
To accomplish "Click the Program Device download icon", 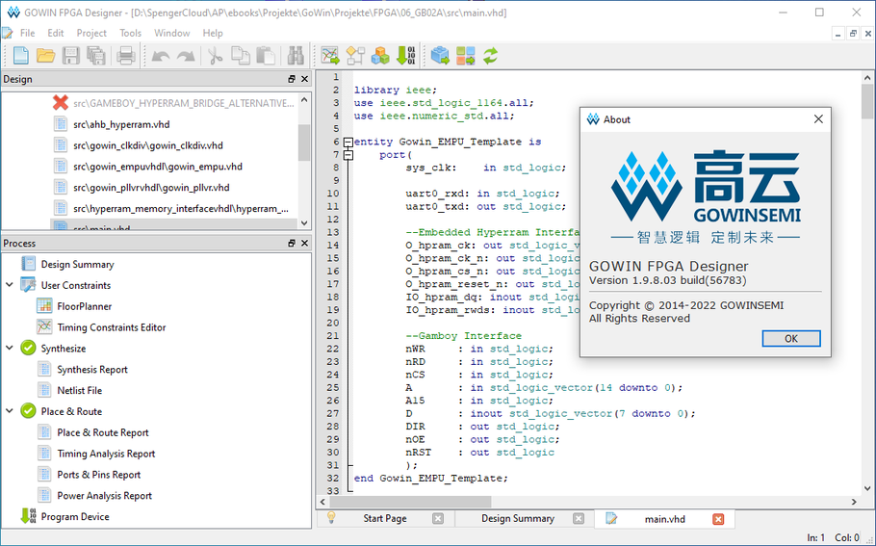I will [28, 516].
